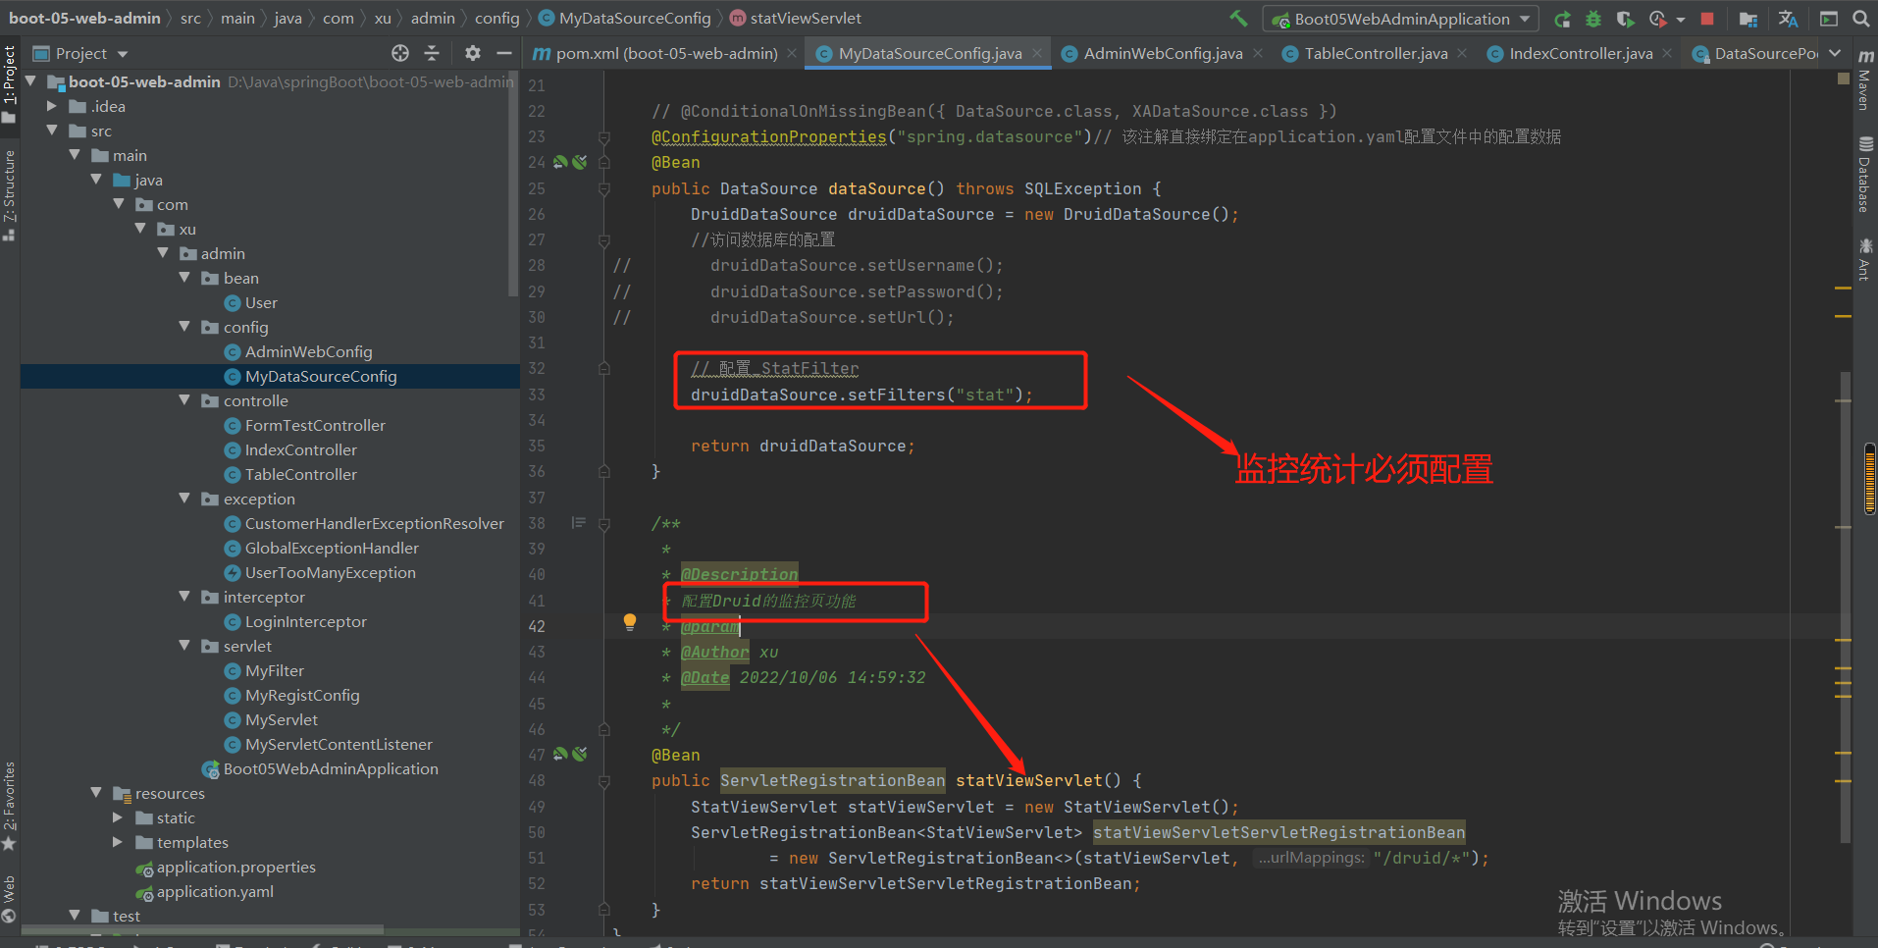1878x948 pixels.
Task: Open GlobalExceptionHandler class
Action: coord(322,548)
